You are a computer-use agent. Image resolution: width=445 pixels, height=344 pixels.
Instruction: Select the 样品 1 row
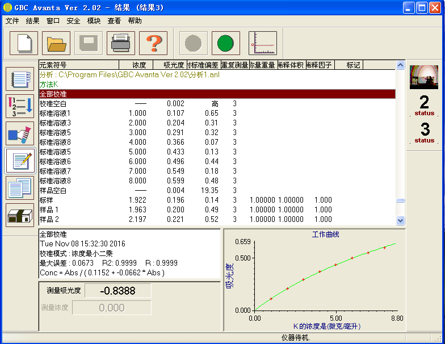coord(217,210)
